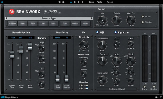Select Quantize 12 radio button

[87, 85]
